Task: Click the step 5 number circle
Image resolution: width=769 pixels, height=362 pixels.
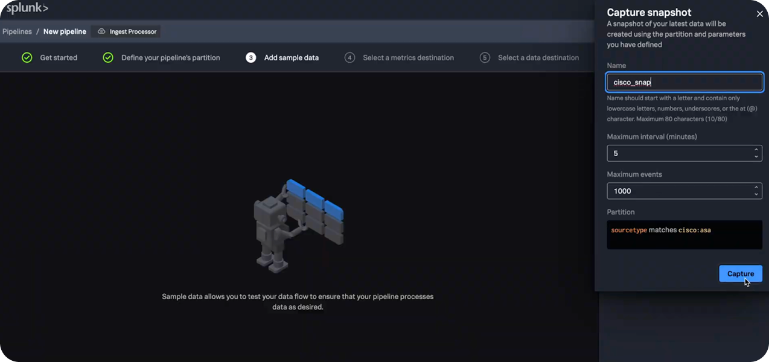Action: coord(485,58)
